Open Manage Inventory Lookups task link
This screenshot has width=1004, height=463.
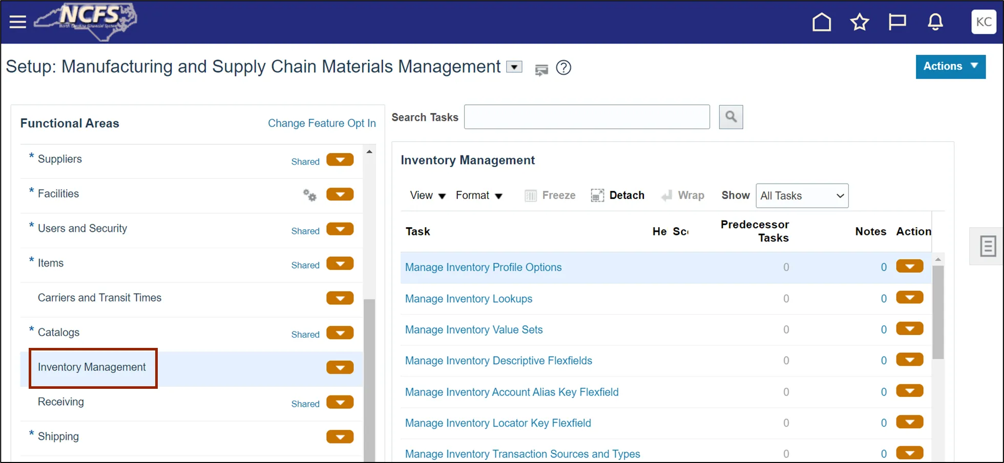[469, 299]
